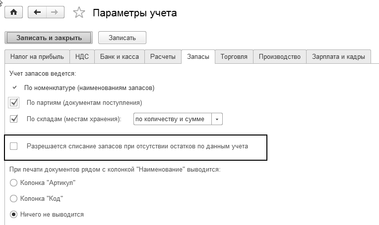This screenshot has height=225, width=379.
Task: Select the 'Колонка "Артикул"' radio button
Action: tap(13, 183)
